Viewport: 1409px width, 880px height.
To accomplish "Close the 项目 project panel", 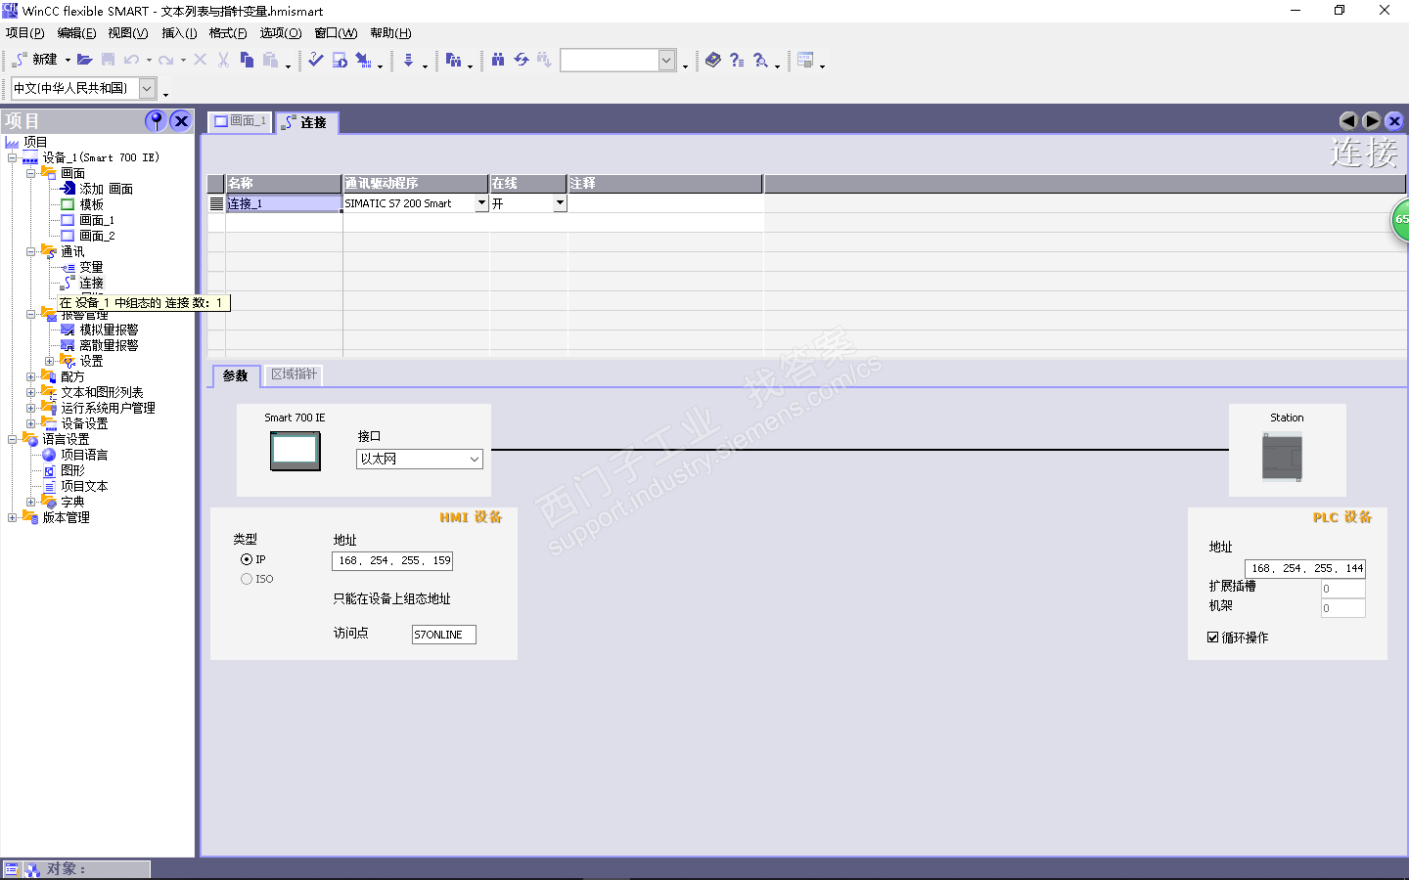I will (x=181, y=120).
